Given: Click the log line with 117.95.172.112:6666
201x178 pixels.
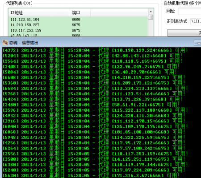Looking at the screenshot, I should click(94, 143).
